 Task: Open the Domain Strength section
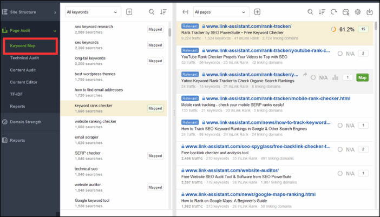pos(25,122)
